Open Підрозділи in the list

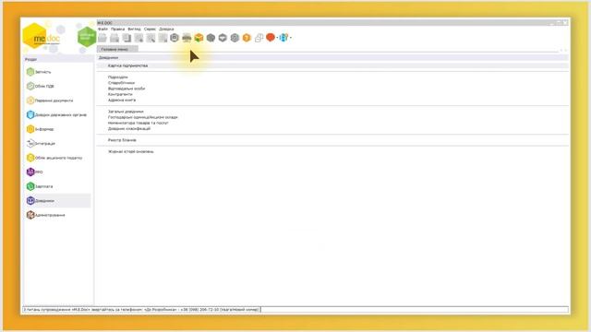(117, 77)
